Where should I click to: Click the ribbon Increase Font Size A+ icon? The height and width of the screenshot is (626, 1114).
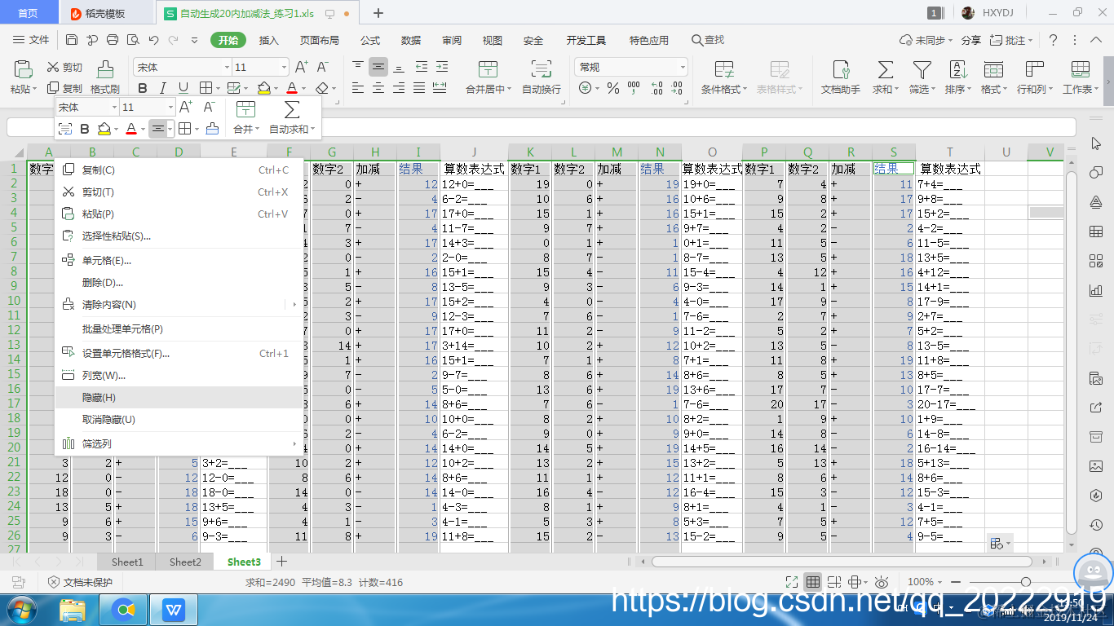click(302, 67)
